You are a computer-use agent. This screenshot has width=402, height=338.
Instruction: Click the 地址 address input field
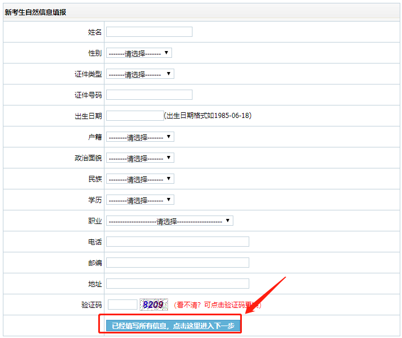[177, 284]
